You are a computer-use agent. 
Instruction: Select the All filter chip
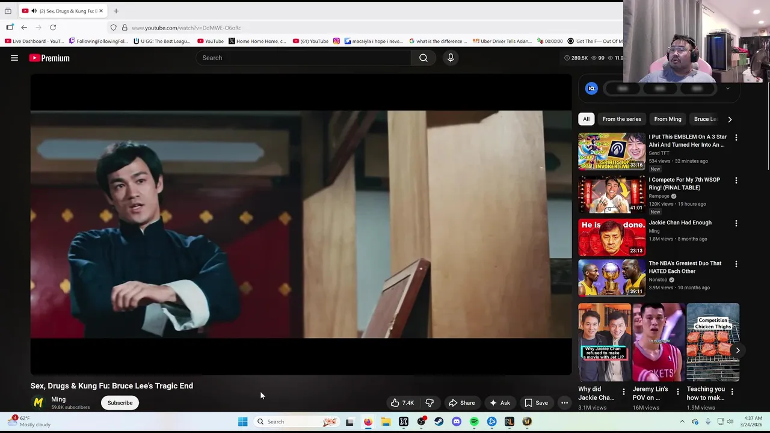click(x=586, y=119)
